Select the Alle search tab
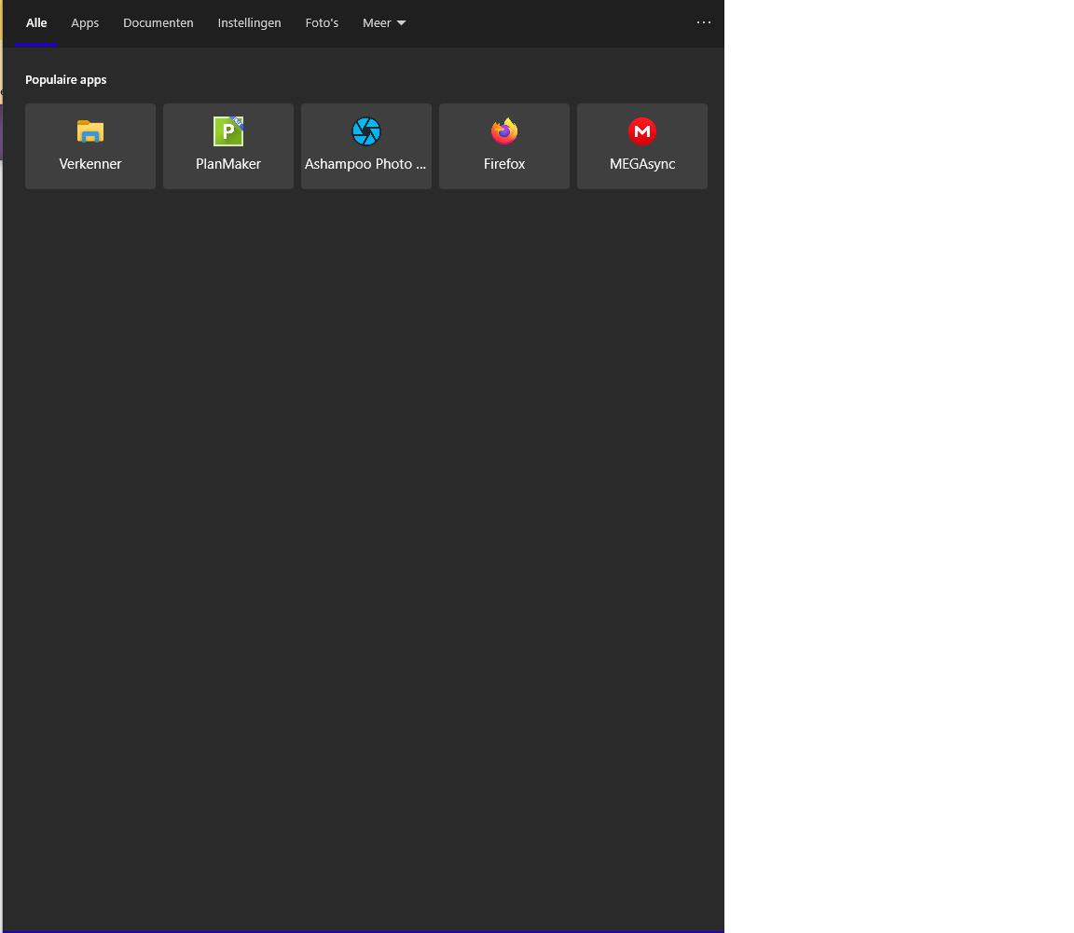Screen dimensions: 1074x933 pos(36,22)
